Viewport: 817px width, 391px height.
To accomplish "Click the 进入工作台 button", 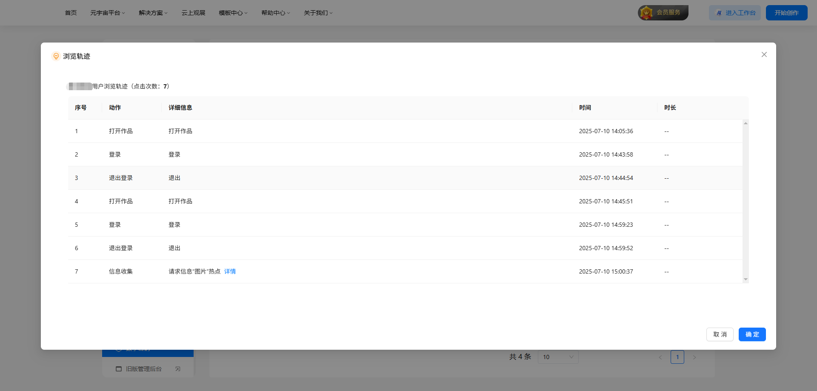I will 734,13.
